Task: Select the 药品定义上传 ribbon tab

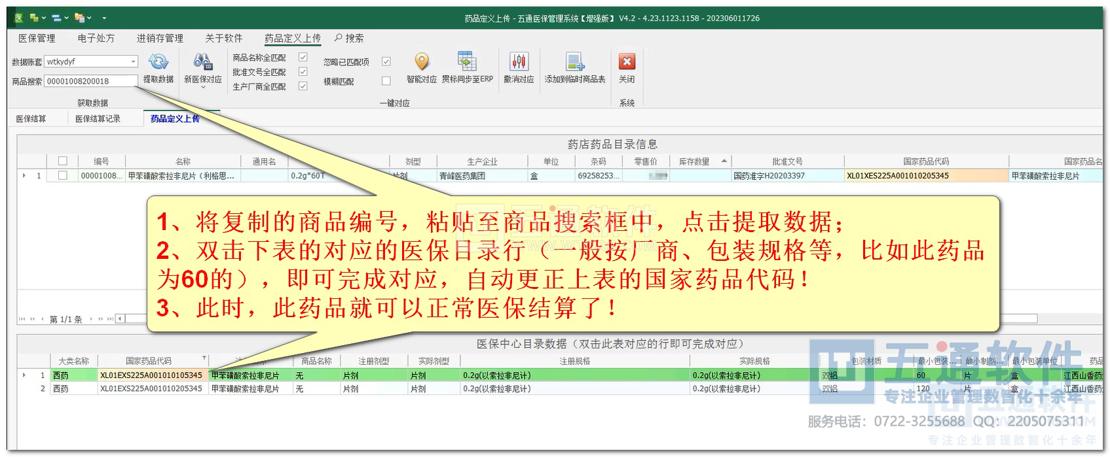Action: [293, 38]
